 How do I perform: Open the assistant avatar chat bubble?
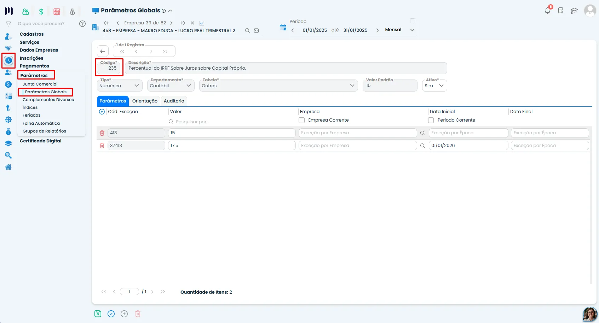coord(590,314)
